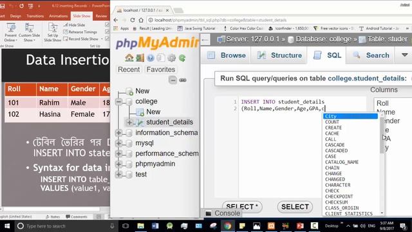Viewport: 412px width, 232px height.
Task: Click the Chrome address bar
Action: 279,20
